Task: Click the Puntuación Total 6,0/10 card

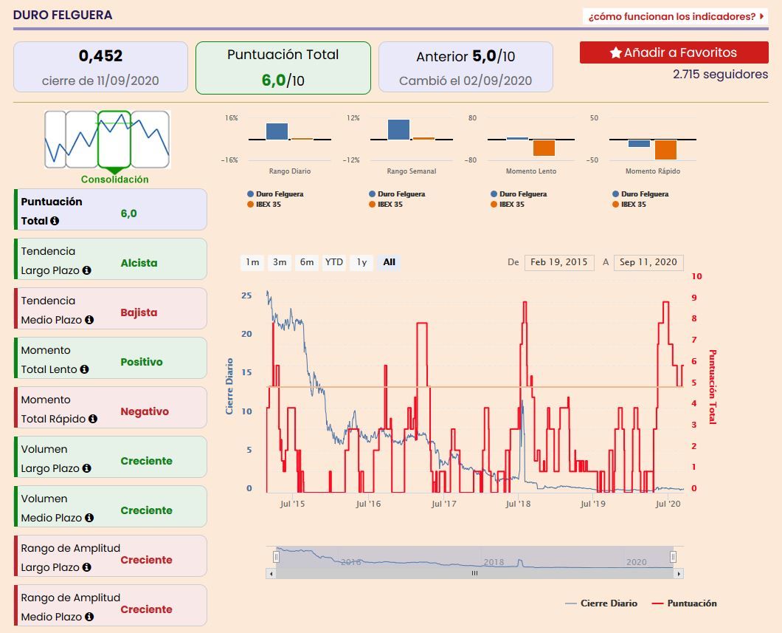Action: [x=283, y=68]
